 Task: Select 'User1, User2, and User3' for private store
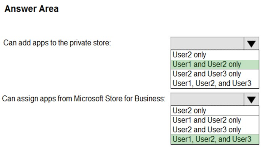[x=215, y=83]
